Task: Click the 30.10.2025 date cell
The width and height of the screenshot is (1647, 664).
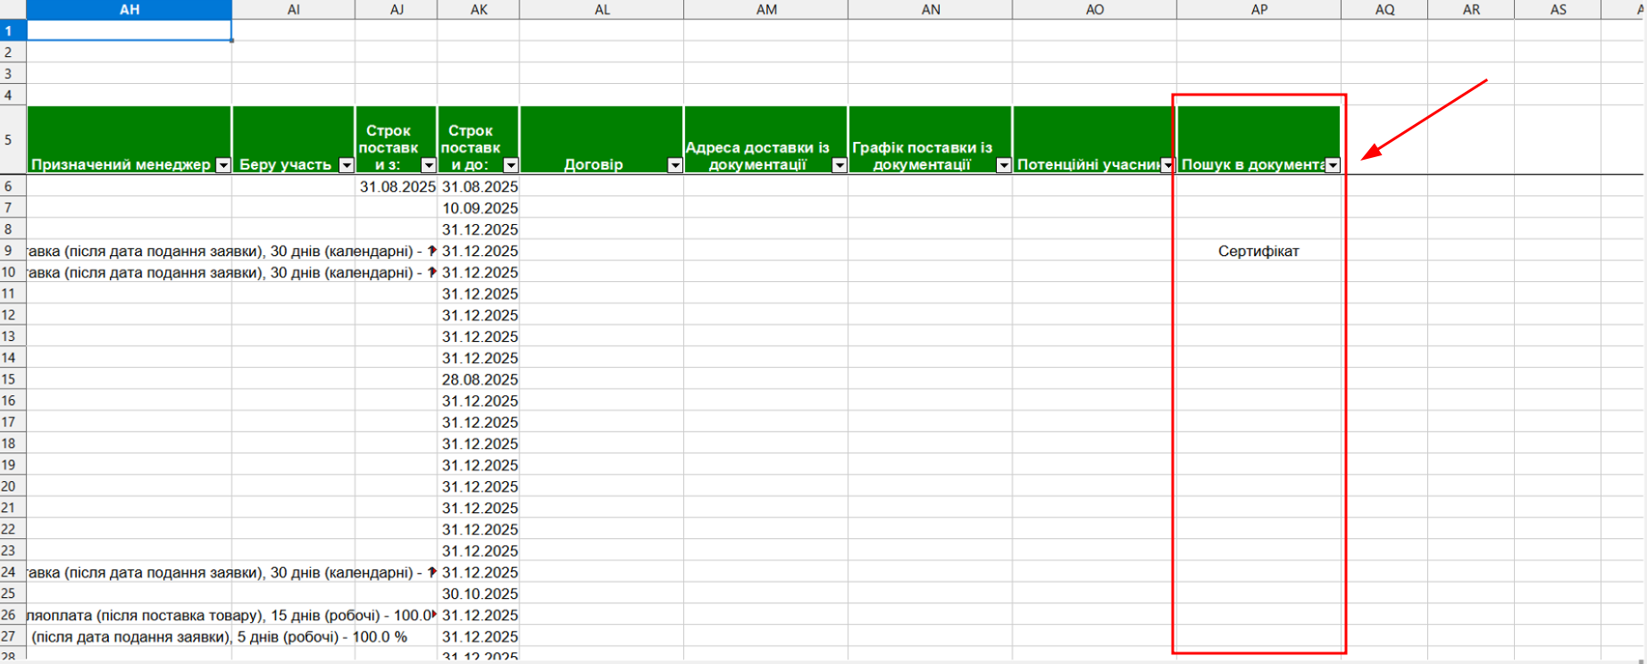Action: tap(480, 593)
